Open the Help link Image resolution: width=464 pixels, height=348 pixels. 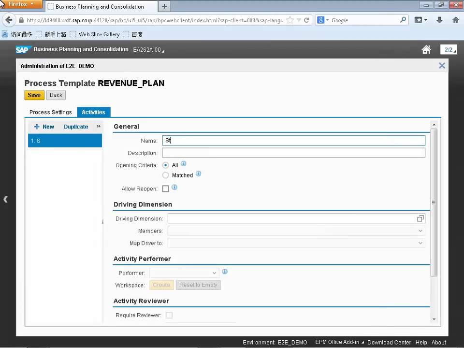coord(421,342)
